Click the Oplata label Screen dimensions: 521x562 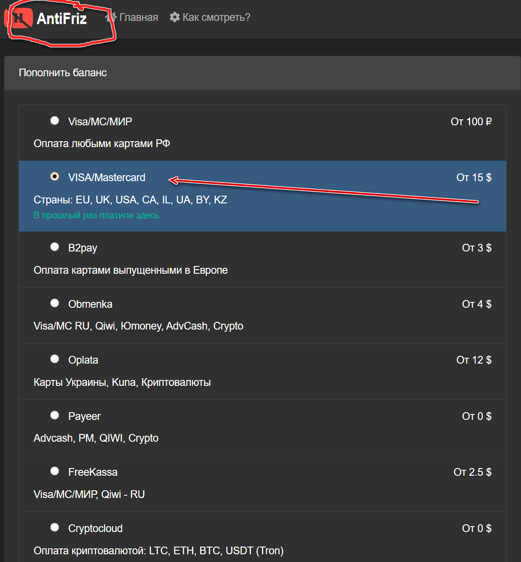(83, 360)
